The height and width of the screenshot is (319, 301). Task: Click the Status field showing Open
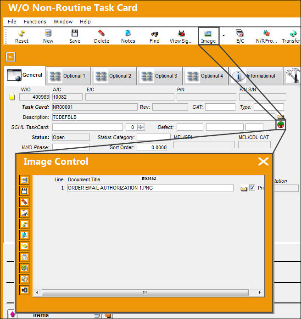point(71,137)
